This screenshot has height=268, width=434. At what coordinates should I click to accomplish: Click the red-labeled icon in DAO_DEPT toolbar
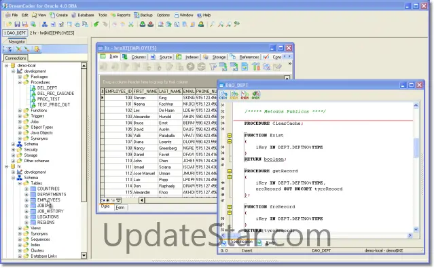click(x=245, y=95)
